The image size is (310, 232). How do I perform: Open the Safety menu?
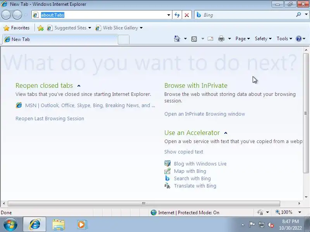pyautogui.click(x=263, y=39)
